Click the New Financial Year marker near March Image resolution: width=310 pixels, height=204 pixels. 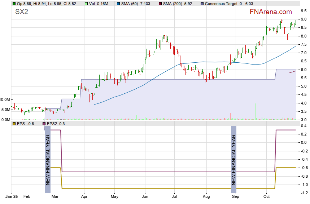tap(48, 160)
